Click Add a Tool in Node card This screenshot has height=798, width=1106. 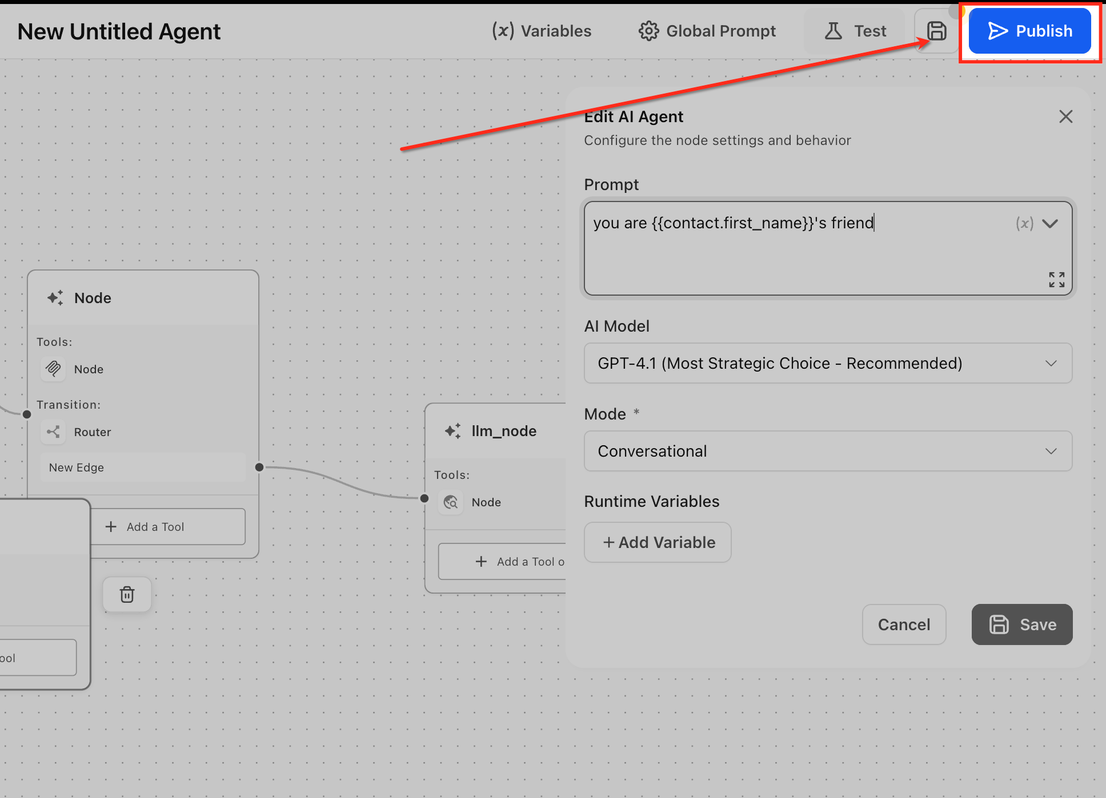[145, 526]
